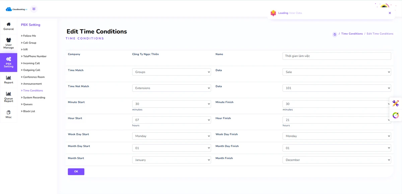Expand the Month Finish dropdown
402x194 pixels.
tap(336, 160)
